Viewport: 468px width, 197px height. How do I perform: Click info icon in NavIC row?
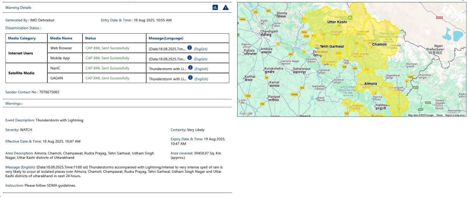(x=190, y=67)
